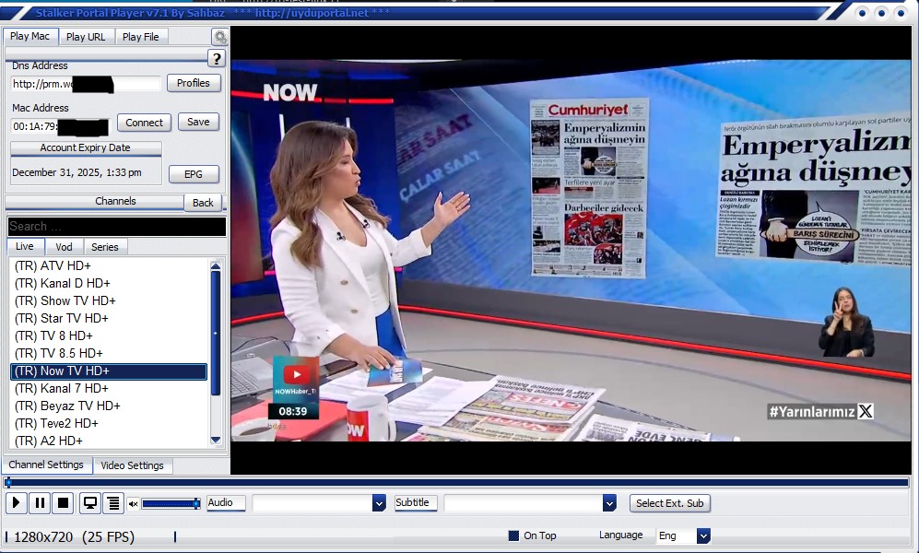Select the Series tab

coord(105,247)
